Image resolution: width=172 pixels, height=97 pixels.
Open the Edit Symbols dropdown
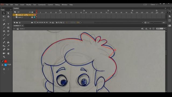pos(146,29)
